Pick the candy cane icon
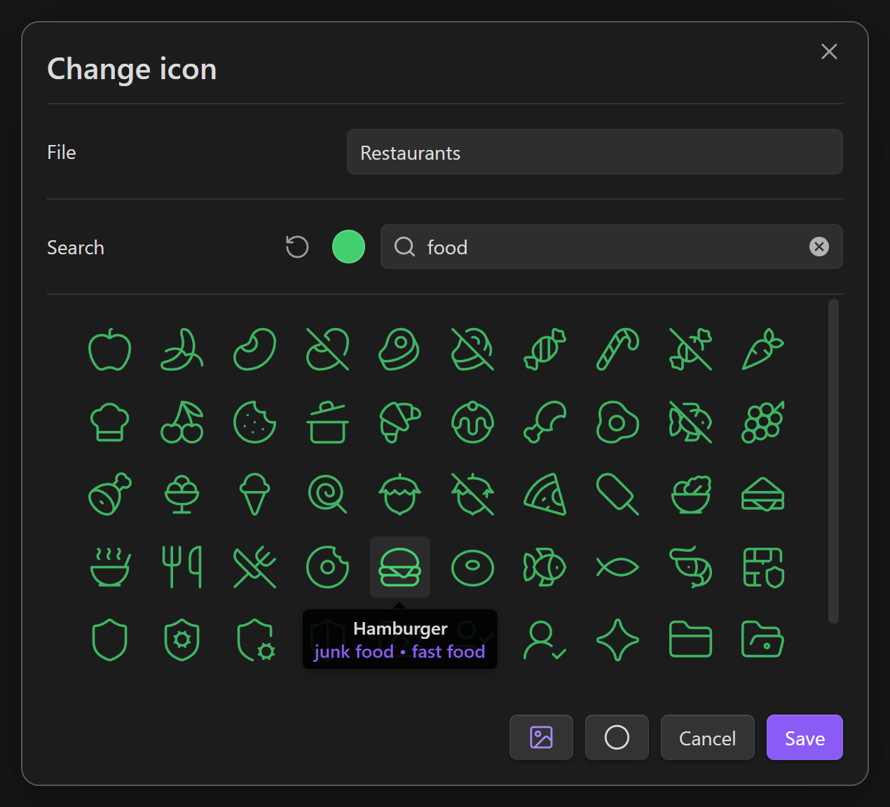Image resolution: width=890 pixels, height=807 pixels. (x=617, y=349)
